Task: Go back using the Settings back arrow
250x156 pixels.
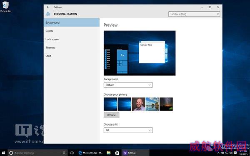Action: tap(48, 7)
